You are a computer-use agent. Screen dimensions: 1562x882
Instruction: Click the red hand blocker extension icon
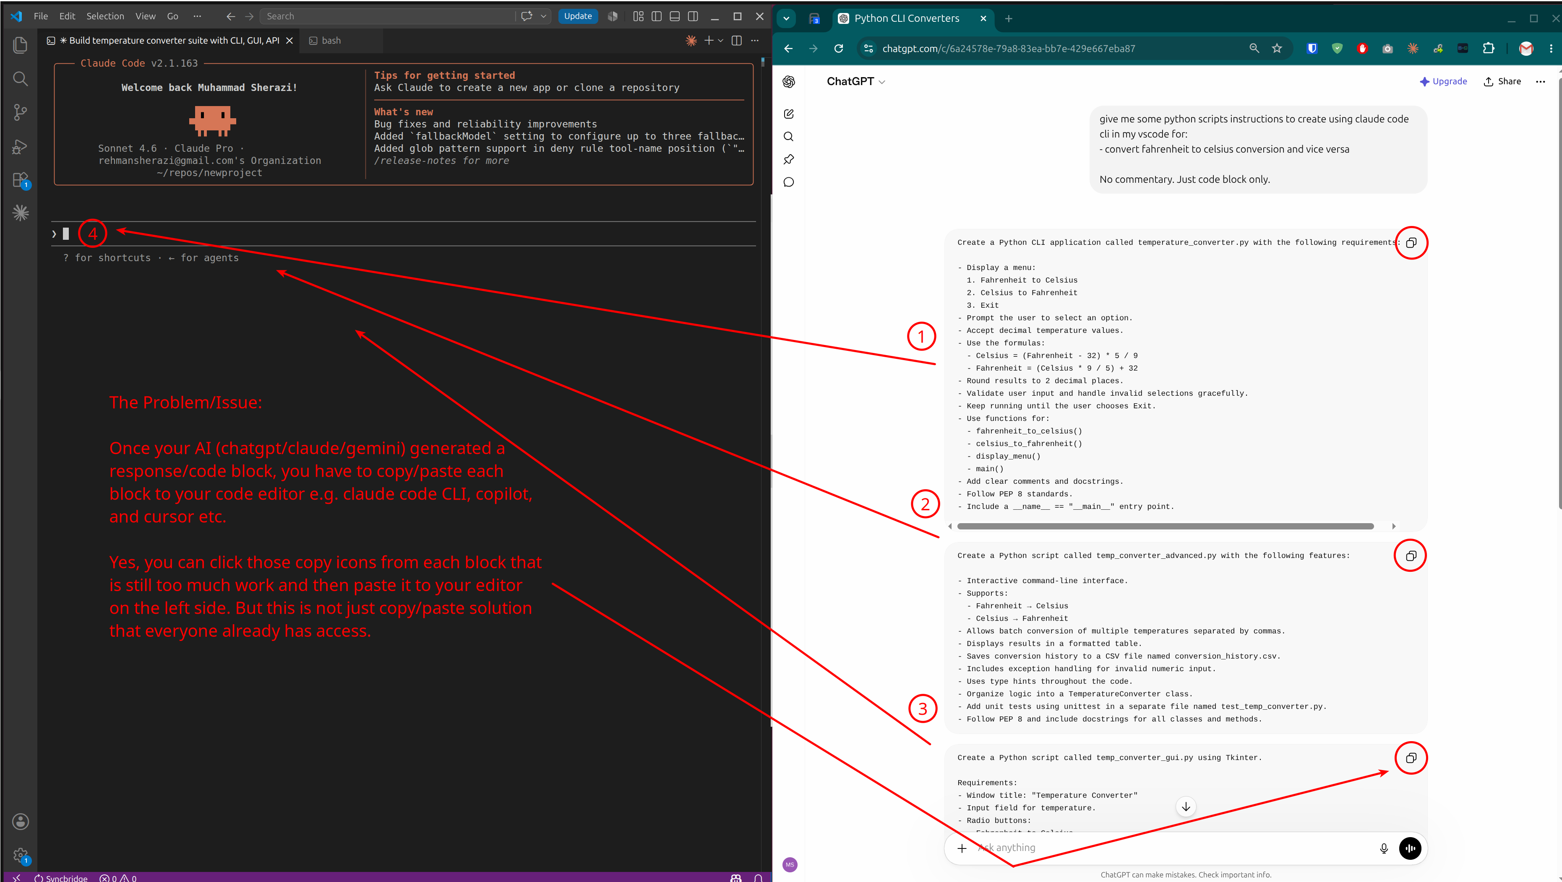[1362, 49]
